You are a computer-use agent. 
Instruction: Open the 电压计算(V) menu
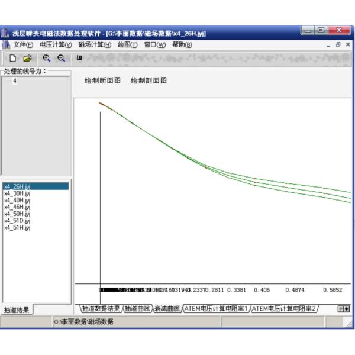(56, 44)
